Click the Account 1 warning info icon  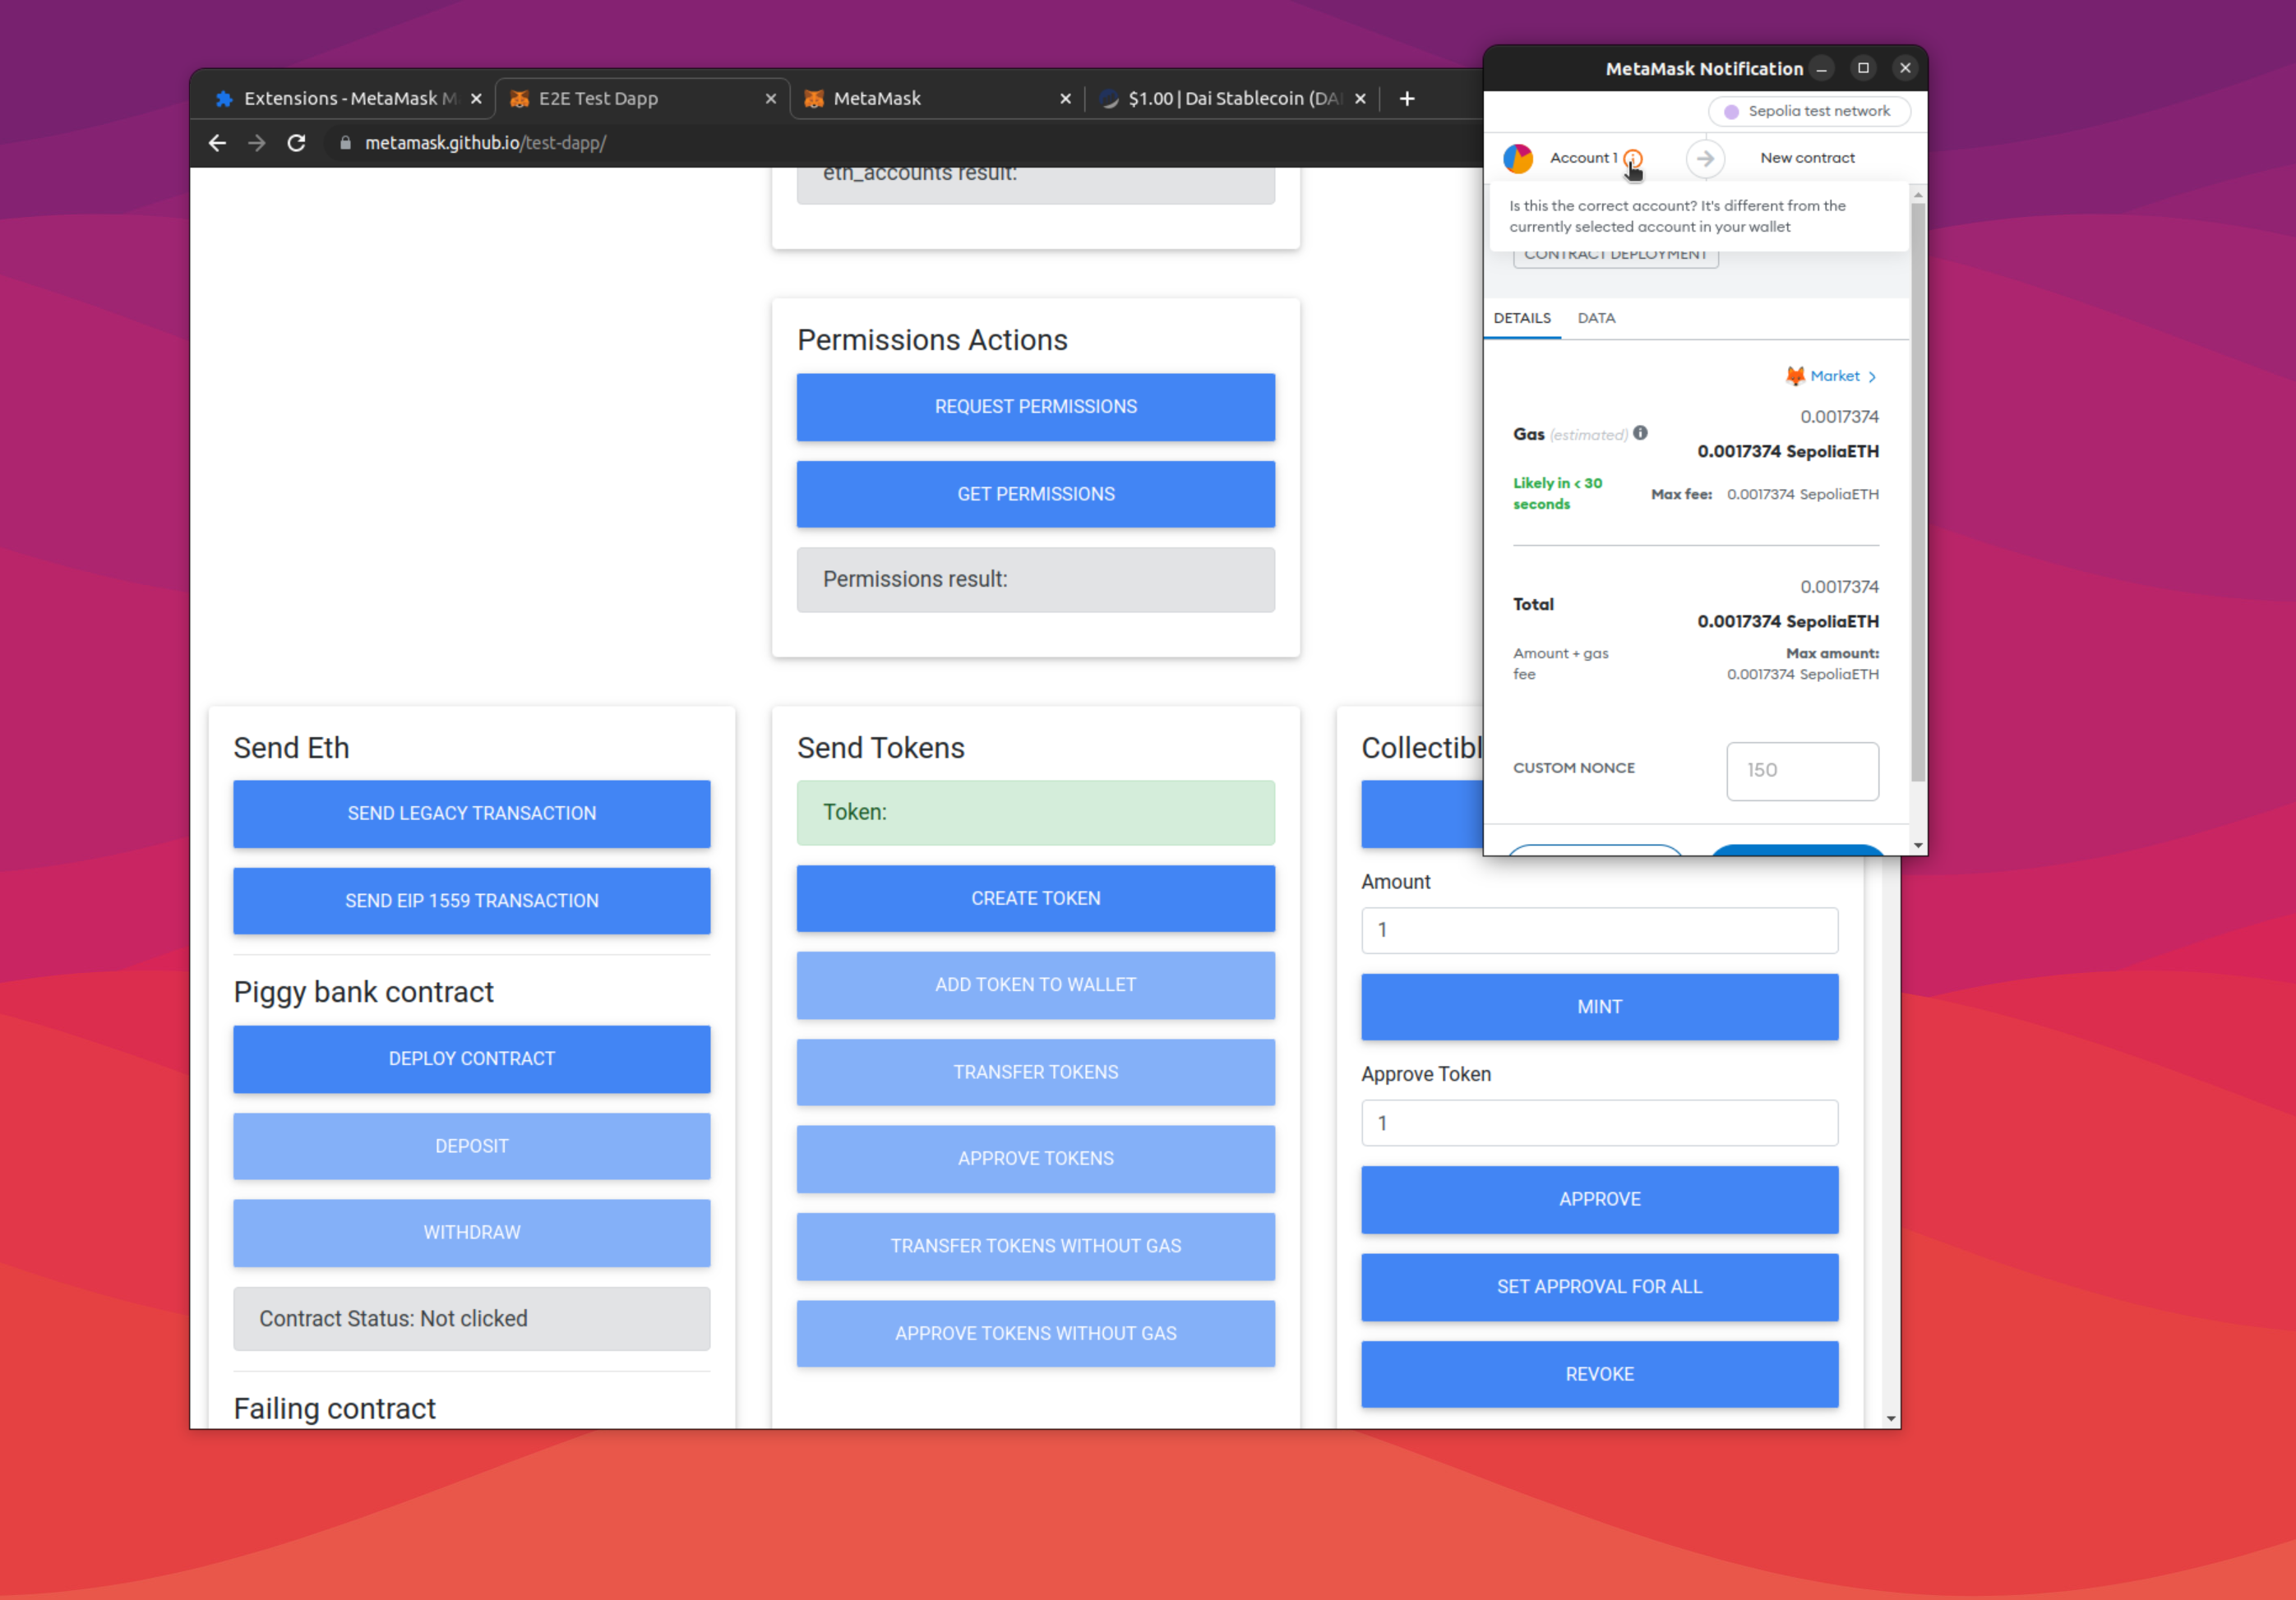[1632, 158]
